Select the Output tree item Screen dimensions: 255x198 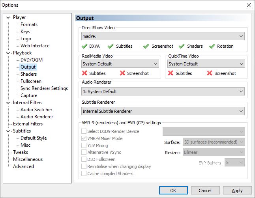(x=28, y=67)
